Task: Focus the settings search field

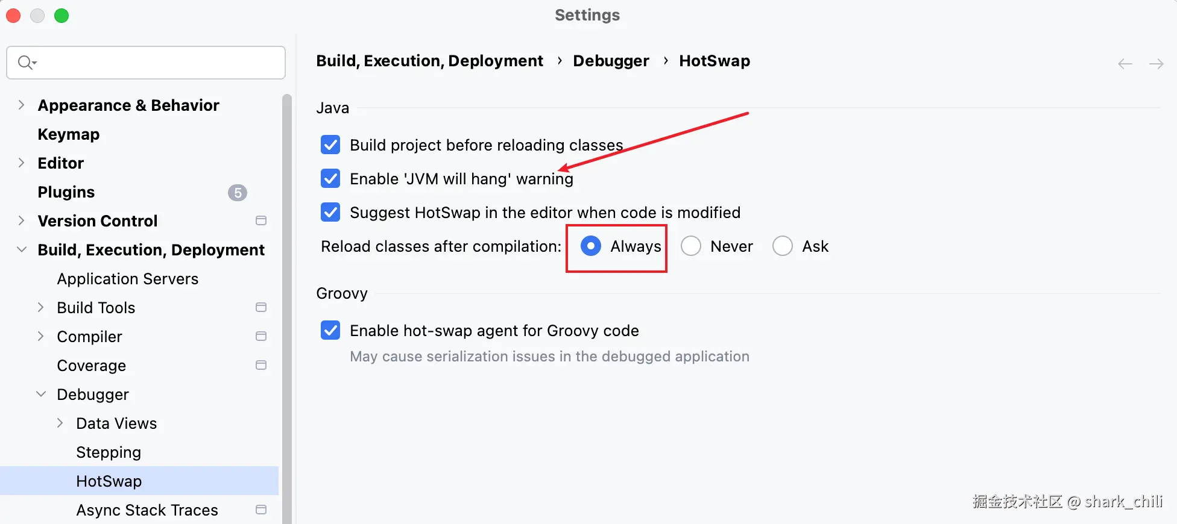Action: [157, 63]
